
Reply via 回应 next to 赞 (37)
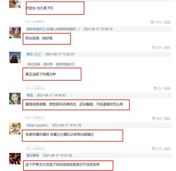pos(167,47)
